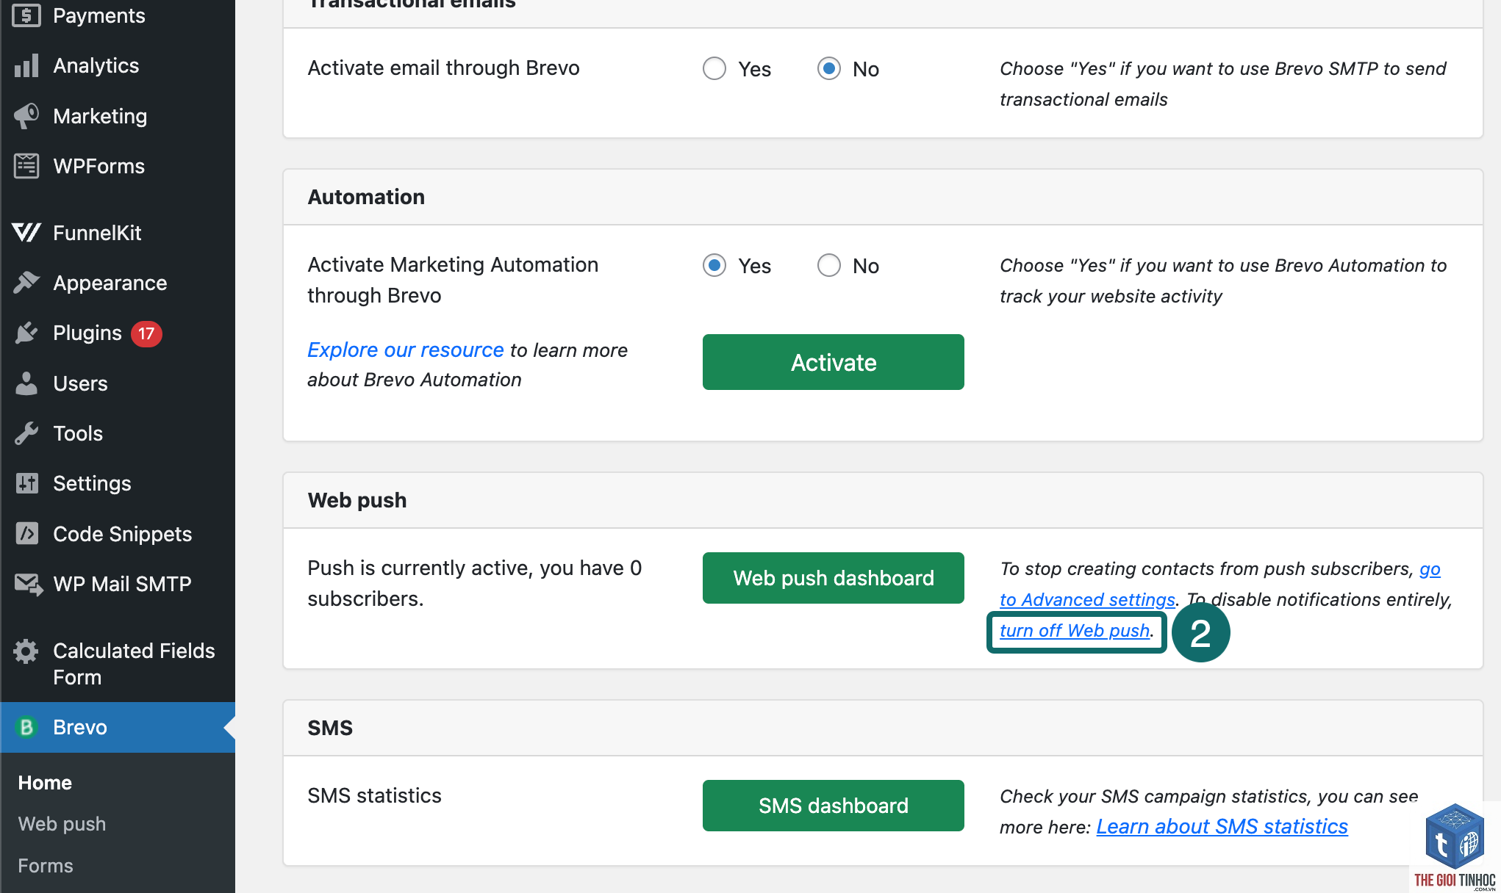Click the Automation section heading
1501x893 pixels.
pyautogui.click(x=366, y=197)
